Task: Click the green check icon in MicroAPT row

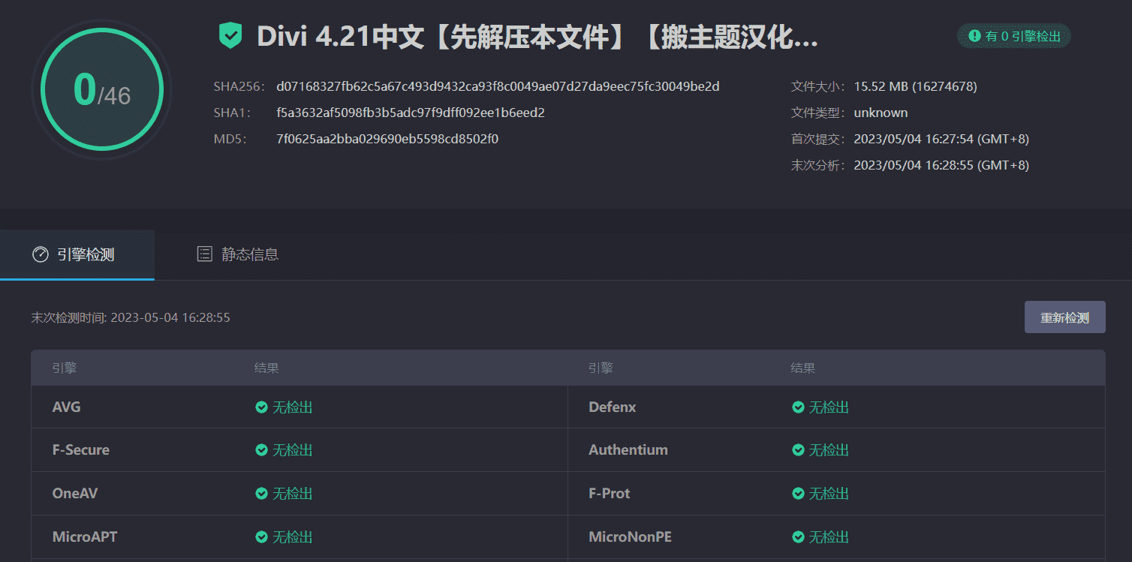Action: [x=261, y=536]
